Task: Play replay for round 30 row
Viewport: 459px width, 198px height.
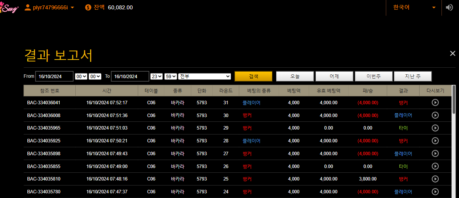Action: point(435,115)
